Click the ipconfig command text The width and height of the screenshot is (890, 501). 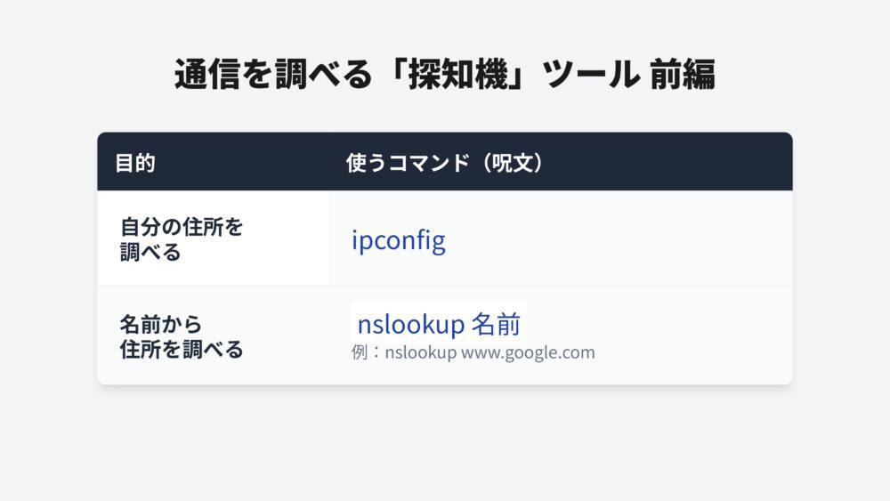398,240
